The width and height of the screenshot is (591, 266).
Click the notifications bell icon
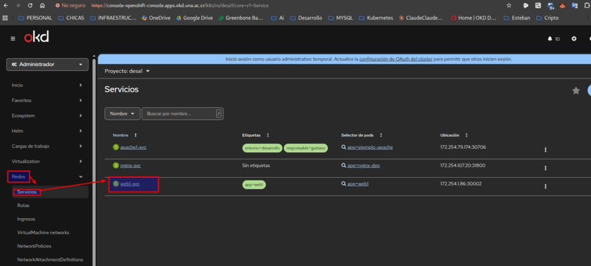(x=549, y=39)
